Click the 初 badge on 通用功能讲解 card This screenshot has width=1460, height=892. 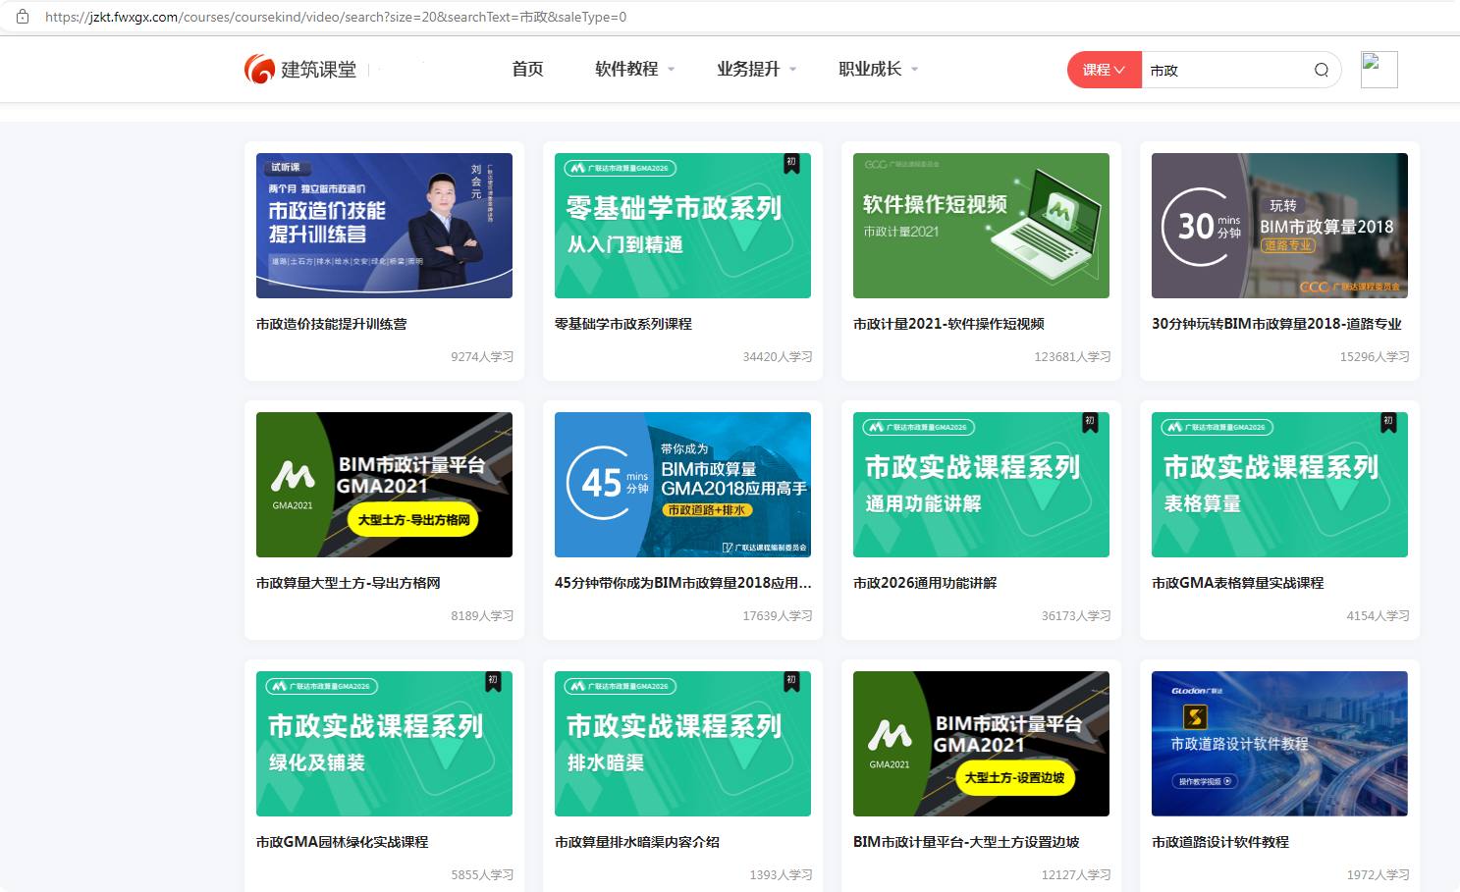[x=1090, y=422]
